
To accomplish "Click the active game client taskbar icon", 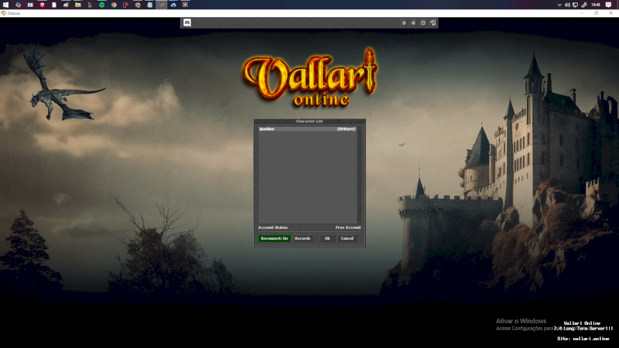I will click(x=162, y=5).
